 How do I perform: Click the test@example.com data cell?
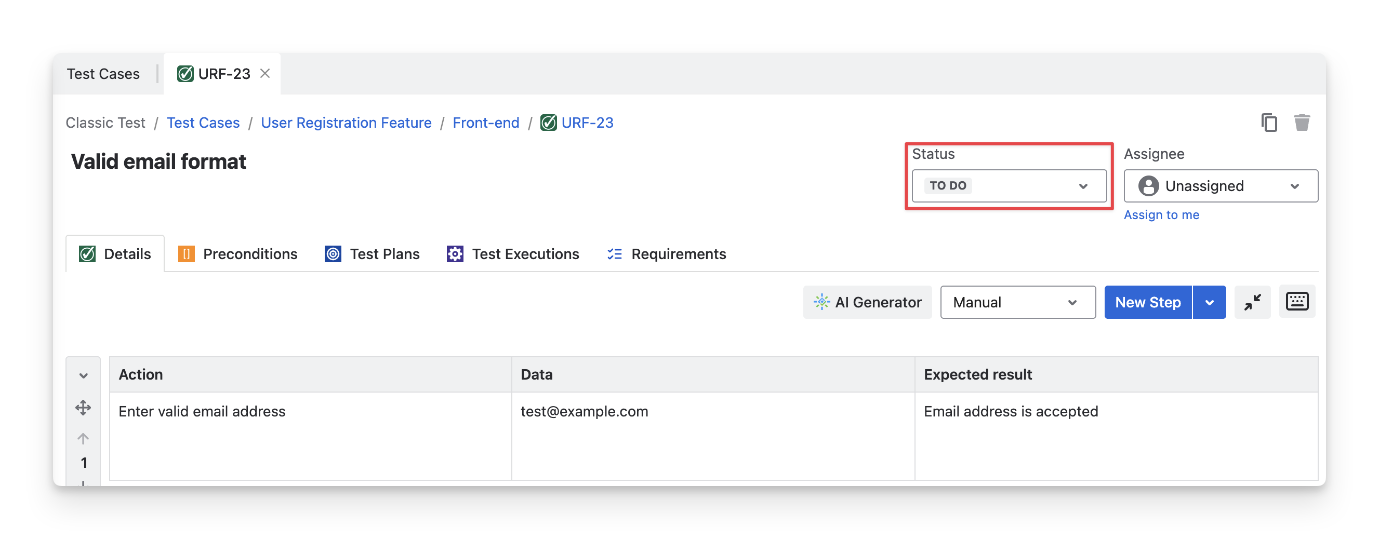click(584, 411)
